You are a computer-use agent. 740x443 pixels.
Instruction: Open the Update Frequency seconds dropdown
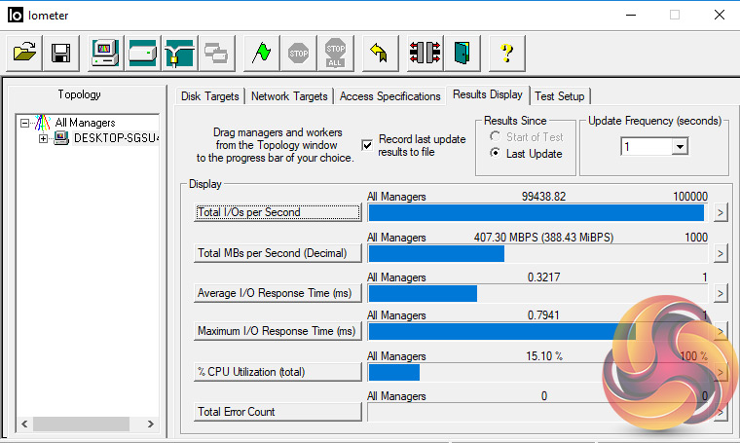[680, 146]
